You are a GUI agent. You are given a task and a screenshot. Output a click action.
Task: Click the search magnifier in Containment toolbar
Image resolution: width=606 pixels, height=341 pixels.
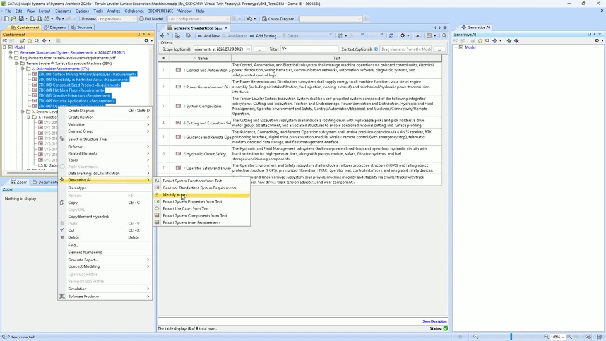(x=37, y=40)
